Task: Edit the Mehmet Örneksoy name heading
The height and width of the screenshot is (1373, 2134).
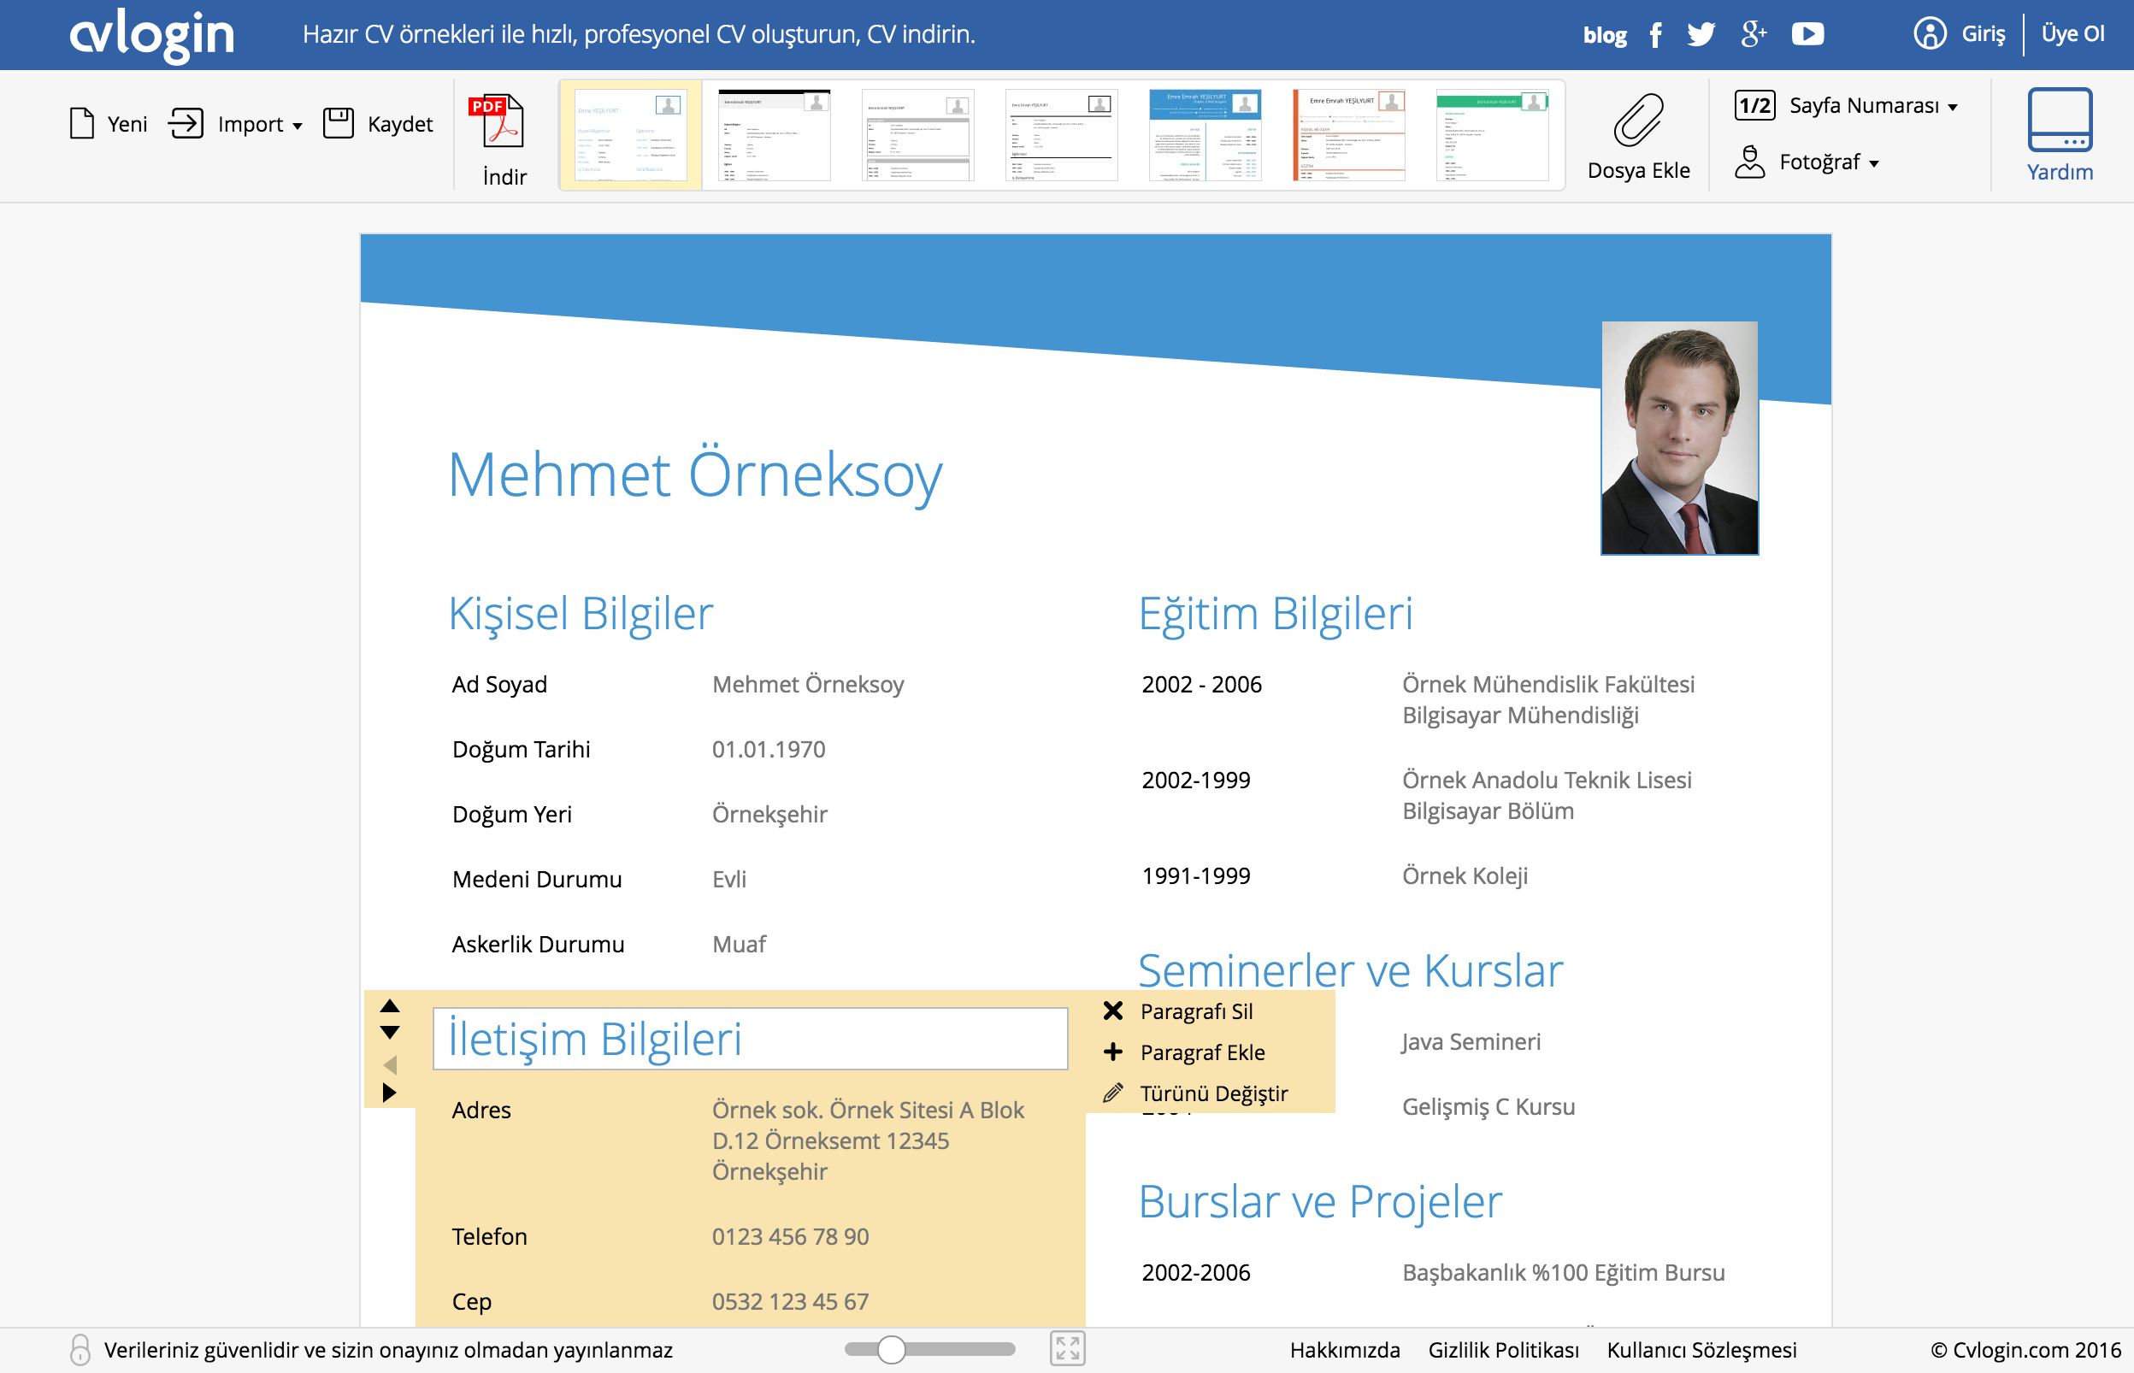Action: pos(694,474)
